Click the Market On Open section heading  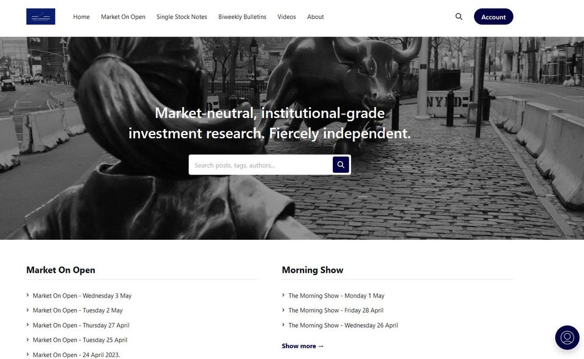tap(61, 270)
